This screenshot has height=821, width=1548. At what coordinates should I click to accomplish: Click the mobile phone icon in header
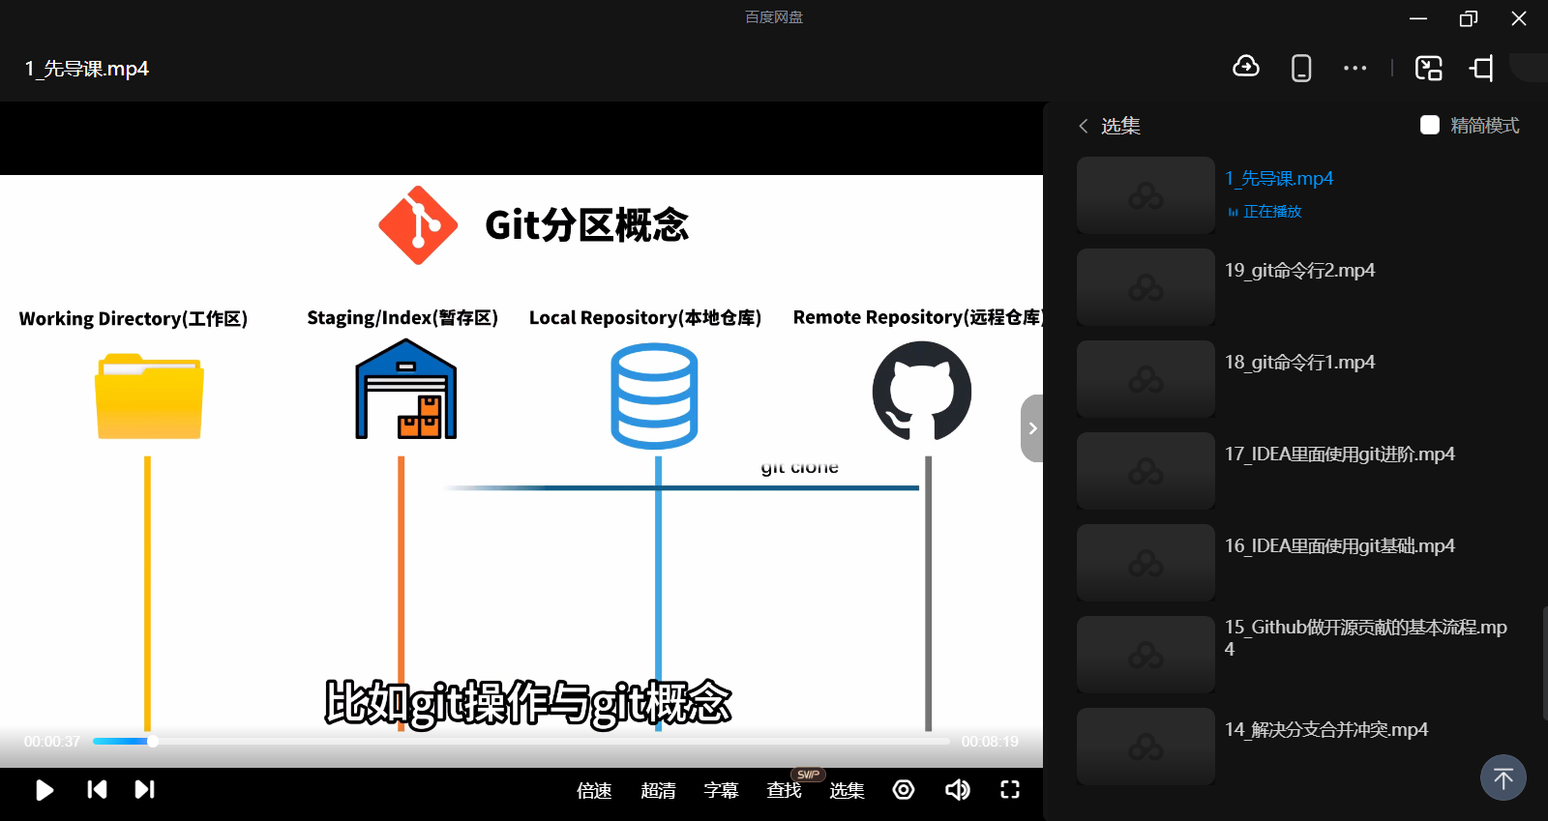(x=1301, y=68)
